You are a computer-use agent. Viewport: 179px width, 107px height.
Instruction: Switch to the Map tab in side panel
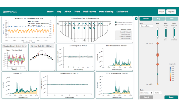[x=159, y=19]
